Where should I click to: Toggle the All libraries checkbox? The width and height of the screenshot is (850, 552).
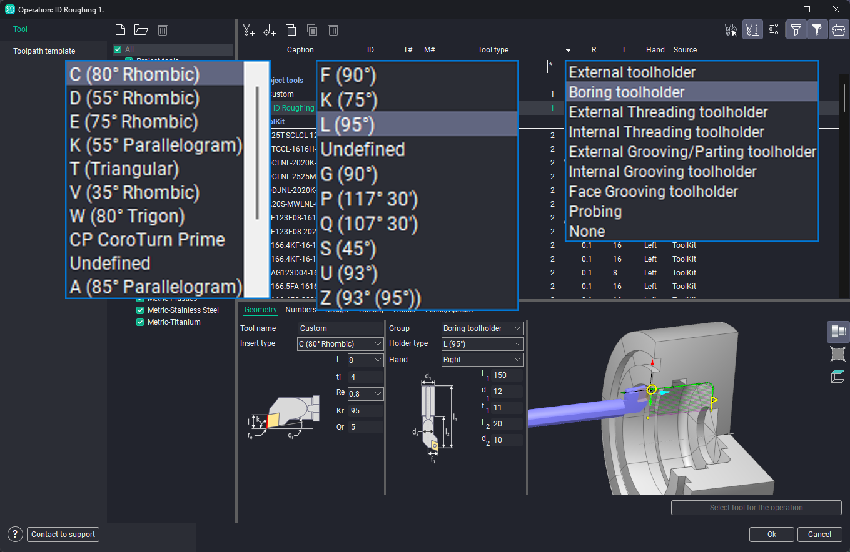tap(118, 49)
